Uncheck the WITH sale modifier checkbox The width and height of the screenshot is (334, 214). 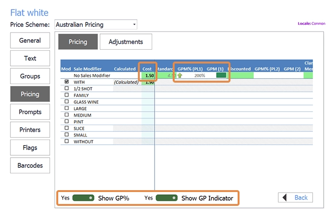pos(67,82)
